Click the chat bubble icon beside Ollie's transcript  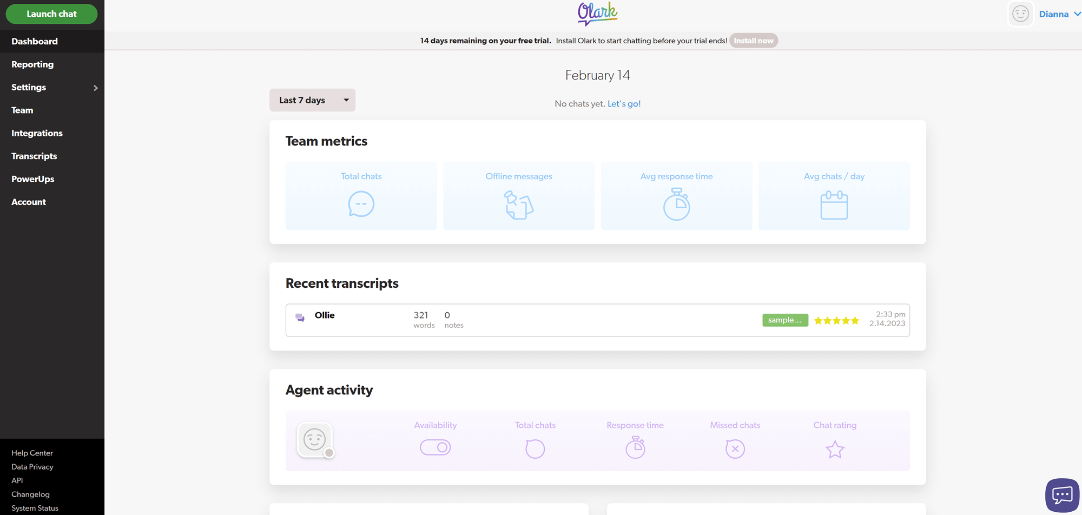tap(301, 318)
